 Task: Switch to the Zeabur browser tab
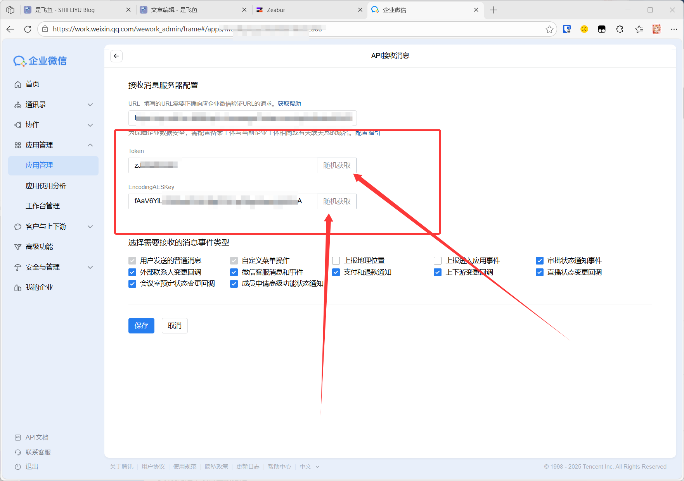coord(307,10)
